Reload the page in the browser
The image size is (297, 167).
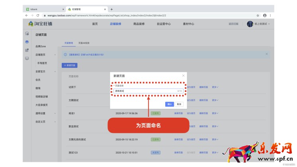coord(38,15)
